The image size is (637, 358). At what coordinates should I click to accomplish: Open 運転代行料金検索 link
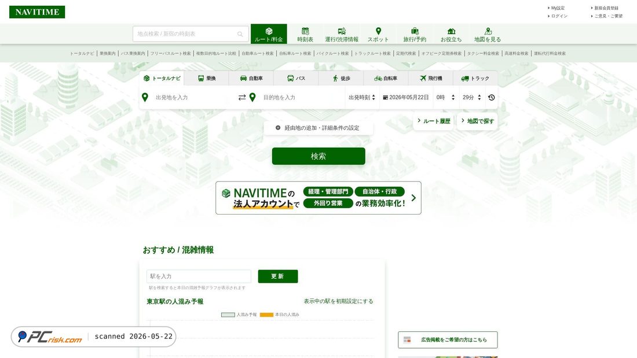pyautogui.click(x=550, y=54)
